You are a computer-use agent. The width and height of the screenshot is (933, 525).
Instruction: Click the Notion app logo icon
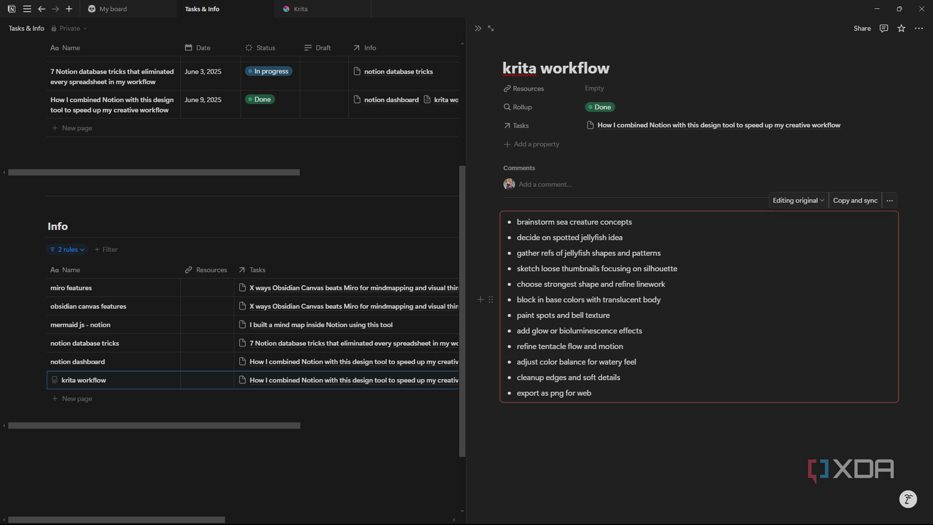11,9
